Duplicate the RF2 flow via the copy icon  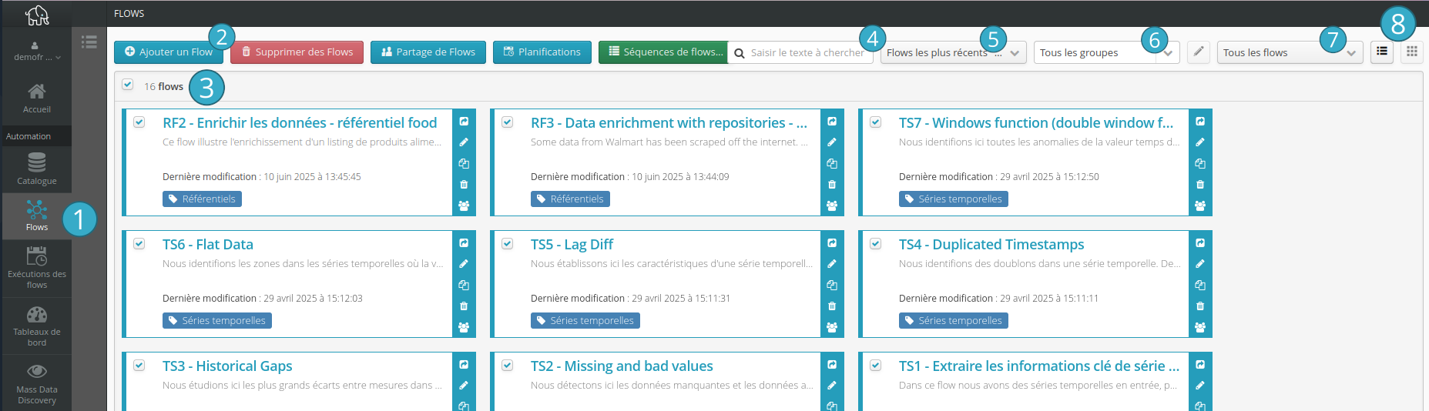(x=464, y=163)
